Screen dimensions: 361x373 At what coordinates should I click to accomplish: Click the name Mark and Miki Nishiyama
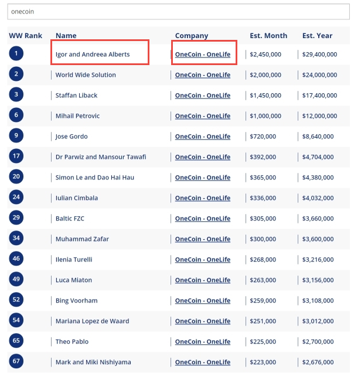click(93, 362)
